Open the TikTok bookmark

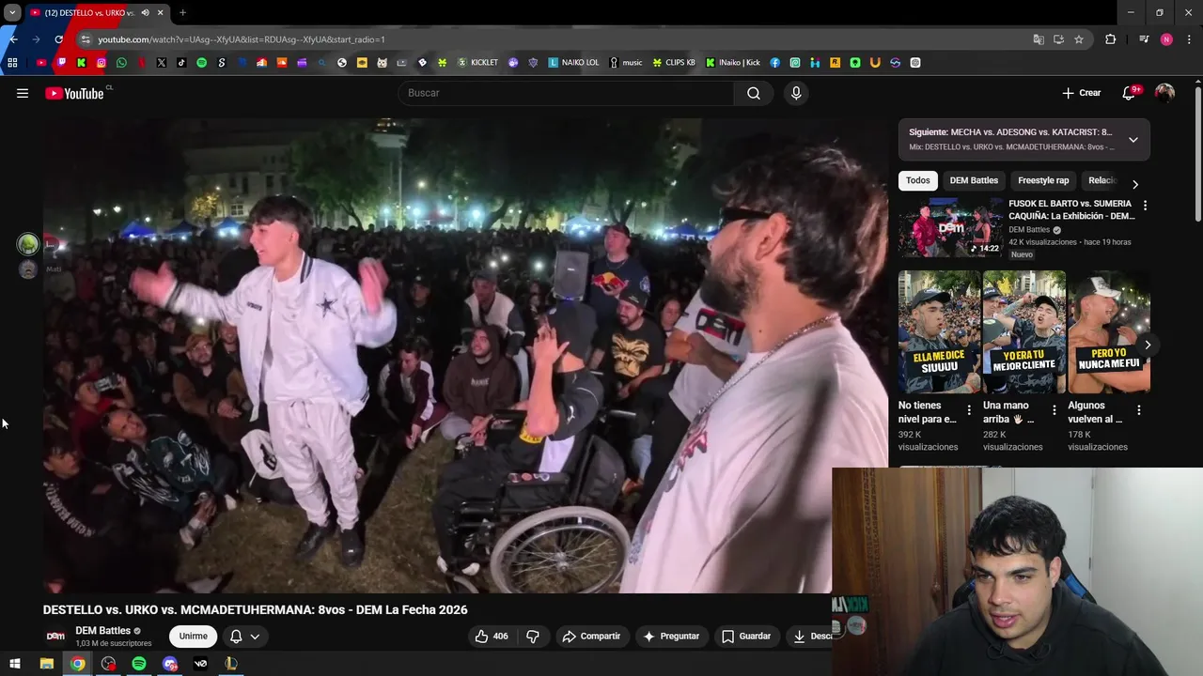click(x=181, y=63)
